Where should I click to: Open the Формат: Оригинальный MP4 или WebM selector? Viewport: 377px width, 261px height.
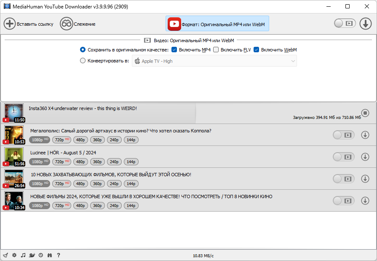[x=217, y=24]
